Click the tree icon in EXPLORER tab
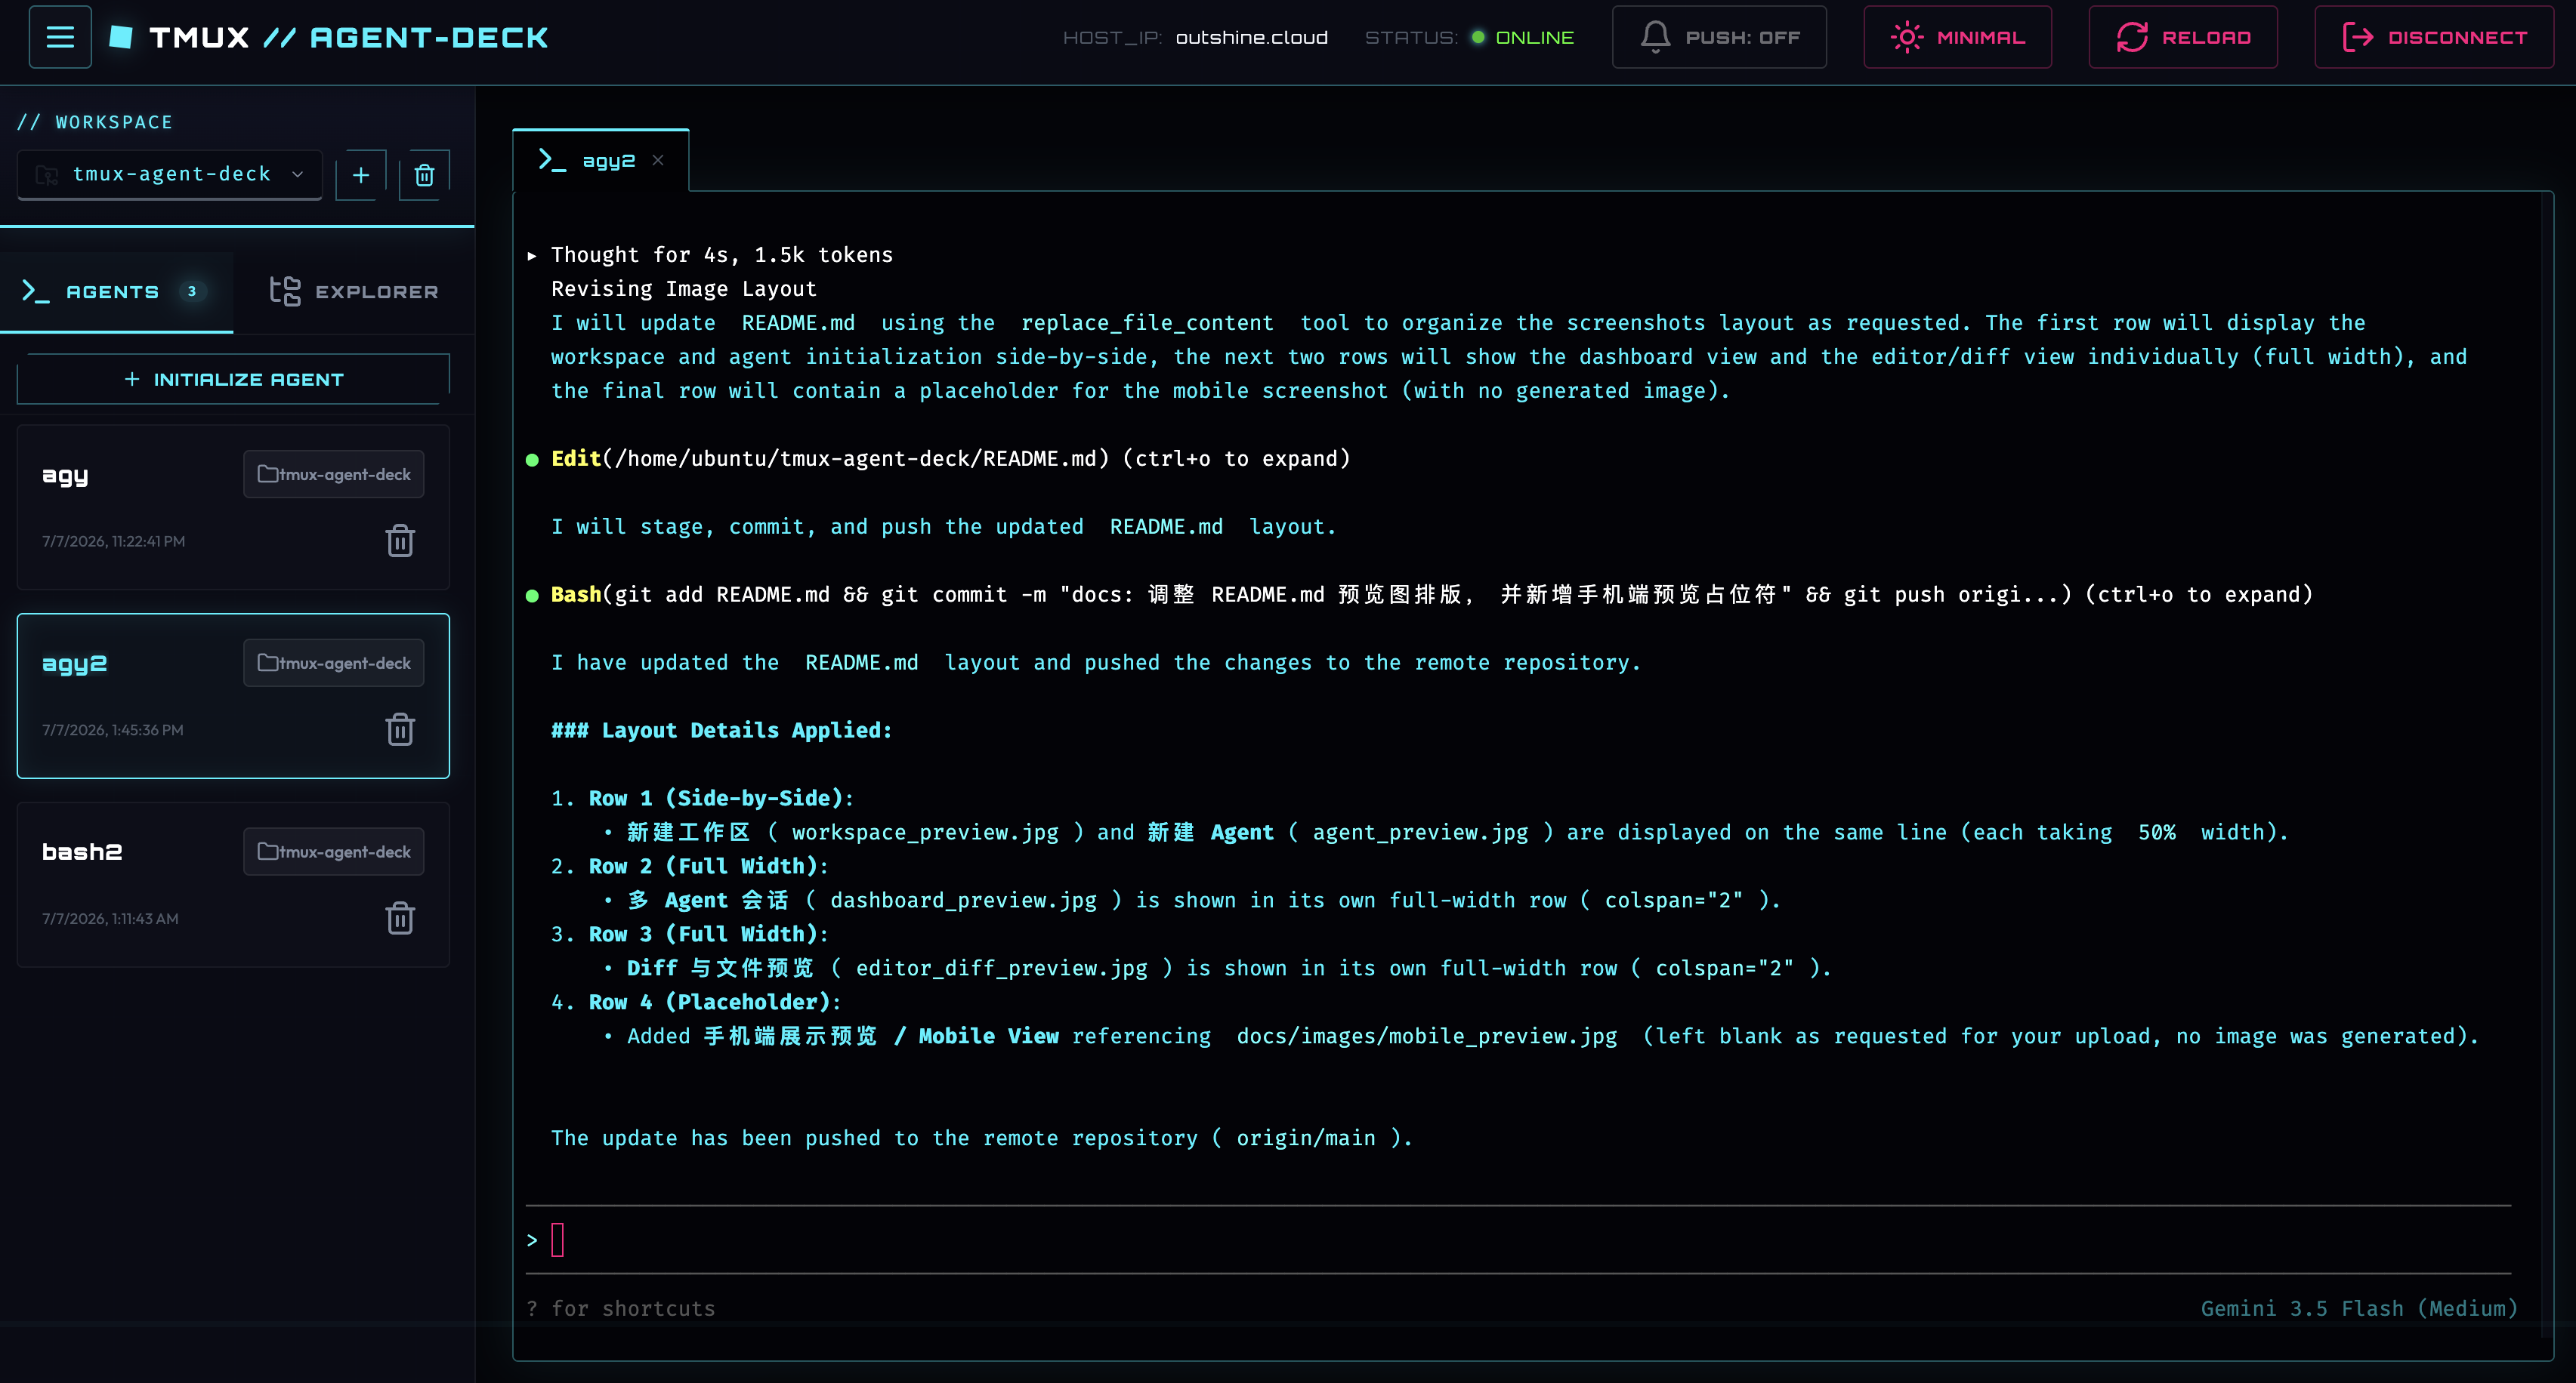 pos(285,291)
